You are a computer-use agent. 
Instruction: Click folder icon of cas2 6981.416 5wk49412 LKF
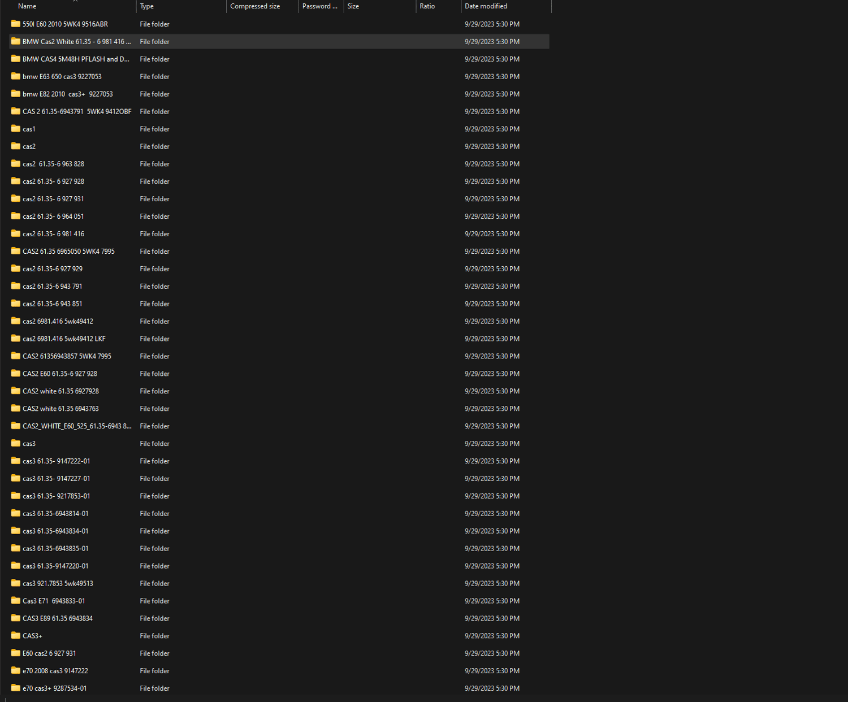[x=16, y=339]
